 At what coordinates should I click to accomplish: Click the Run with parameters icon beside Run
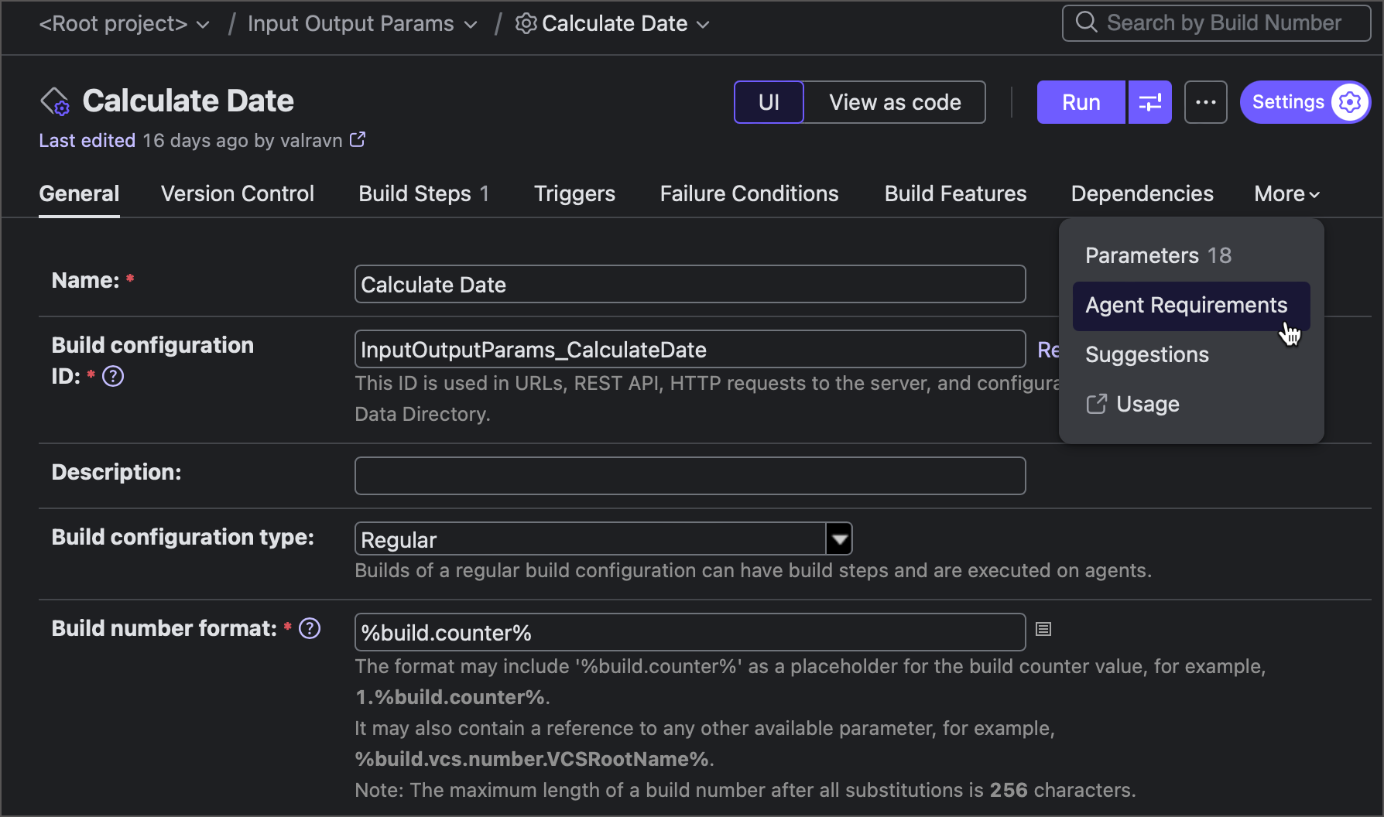click(1149, 101)
